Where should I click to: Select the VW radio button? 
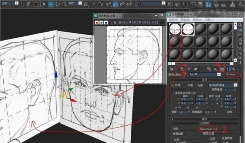click(x=185, y=108)
